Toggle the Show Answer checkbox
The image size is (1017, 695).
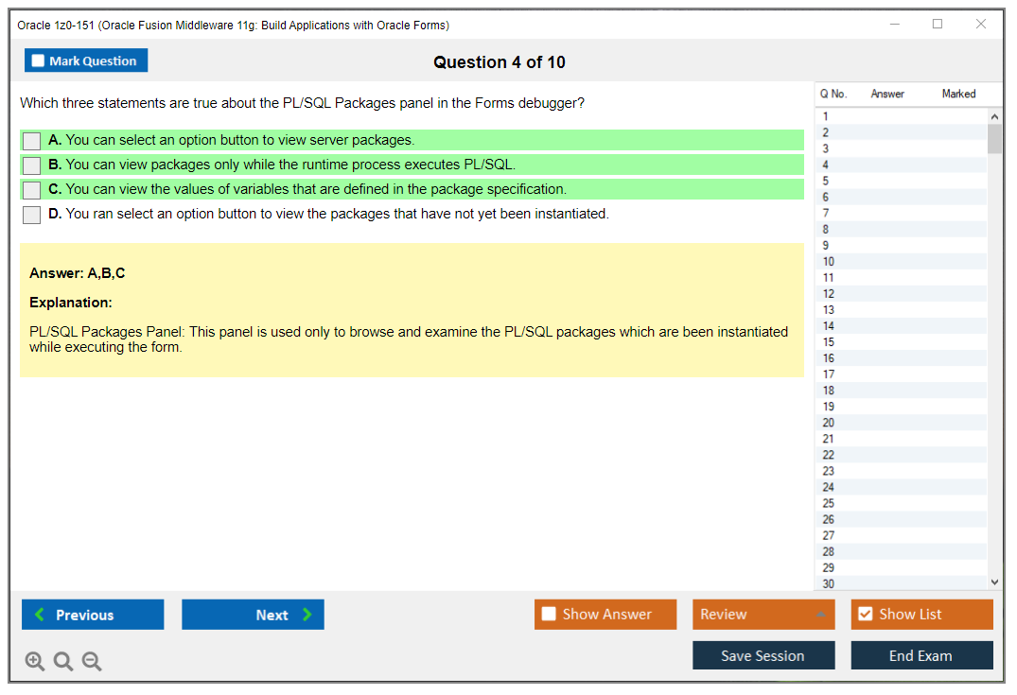pyautogui.click(x=550, y=615)
